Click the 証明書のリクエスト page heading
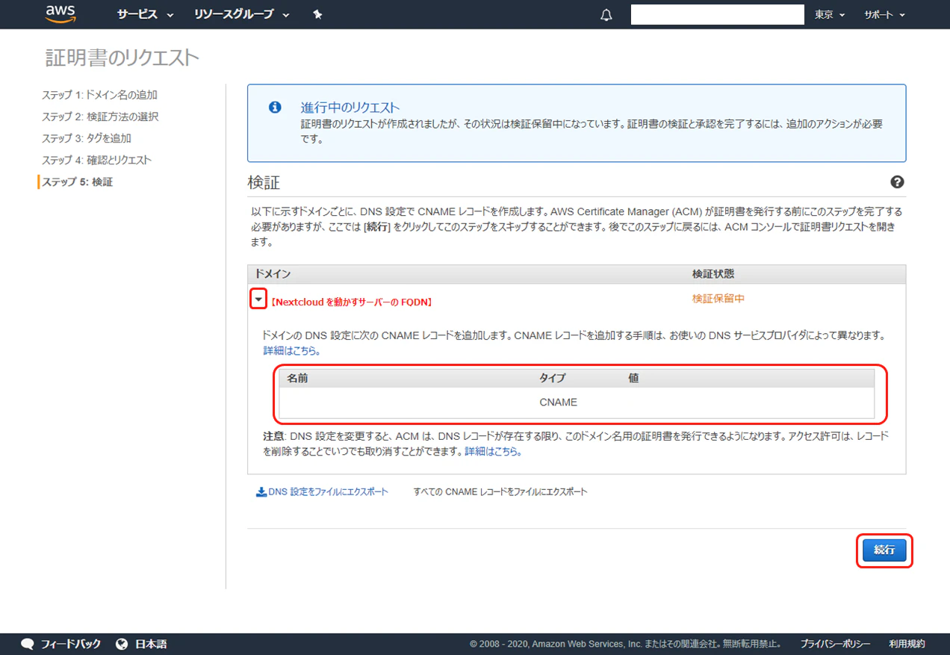The image size is (950, 655). click(x=122, y=58)
